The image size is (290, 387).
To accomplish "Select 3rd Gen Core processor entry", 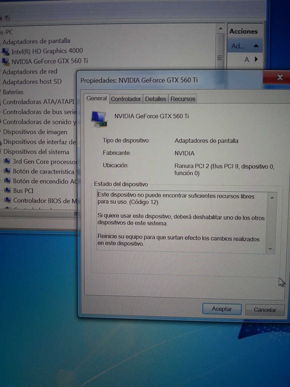I will pos(45,162).
